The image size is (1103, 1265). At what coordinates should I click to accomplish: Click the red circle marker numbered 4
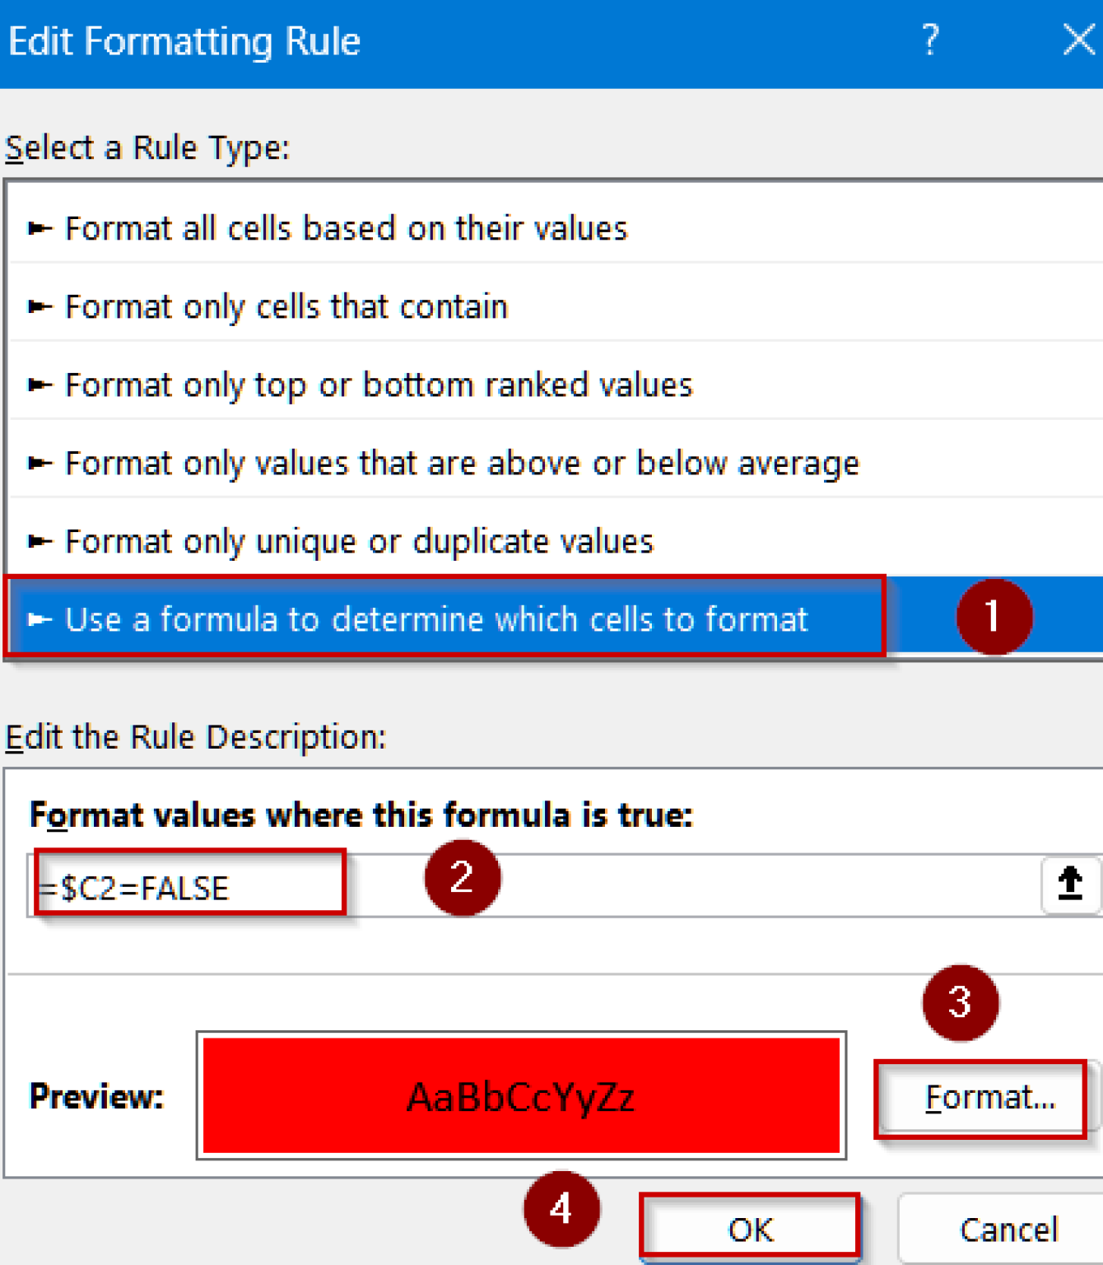(x=561, y=1210)
